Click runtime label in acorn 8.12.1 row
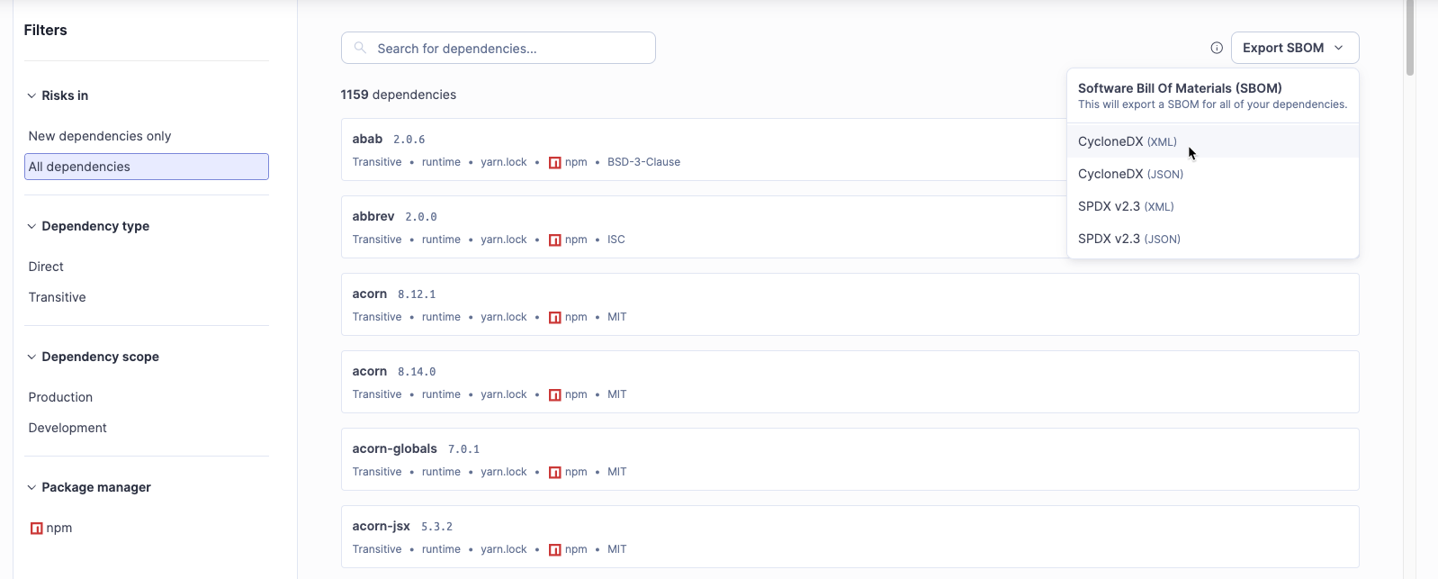The image size is (1438, 579). [441, 317]
